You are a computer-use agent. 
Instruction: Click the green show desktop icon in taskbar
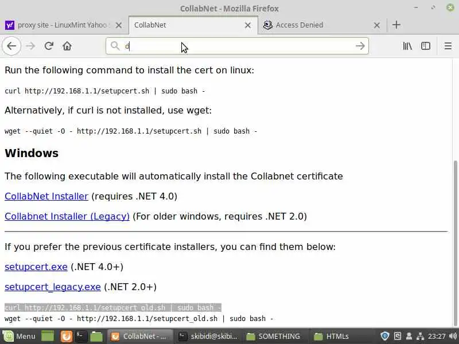(48, 336)
